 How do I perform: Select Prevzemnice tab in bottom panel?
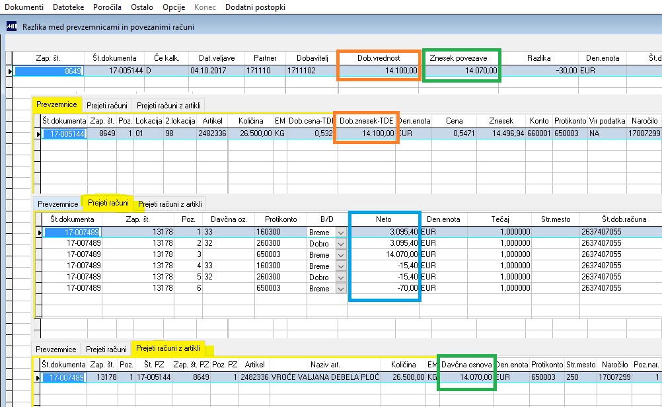[x=55, y=350]
